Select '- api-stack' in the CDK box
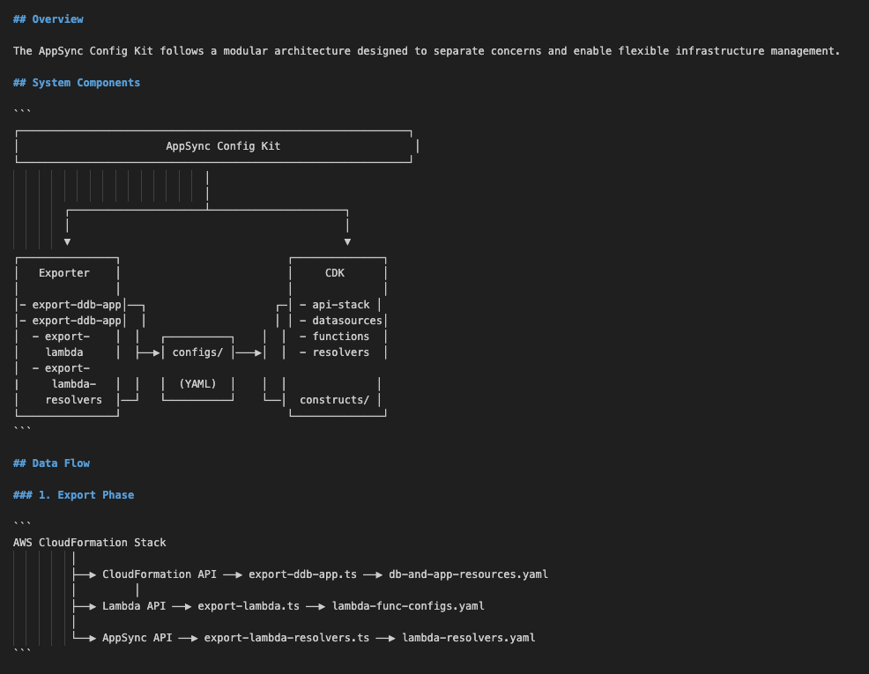 click(335, 305)
